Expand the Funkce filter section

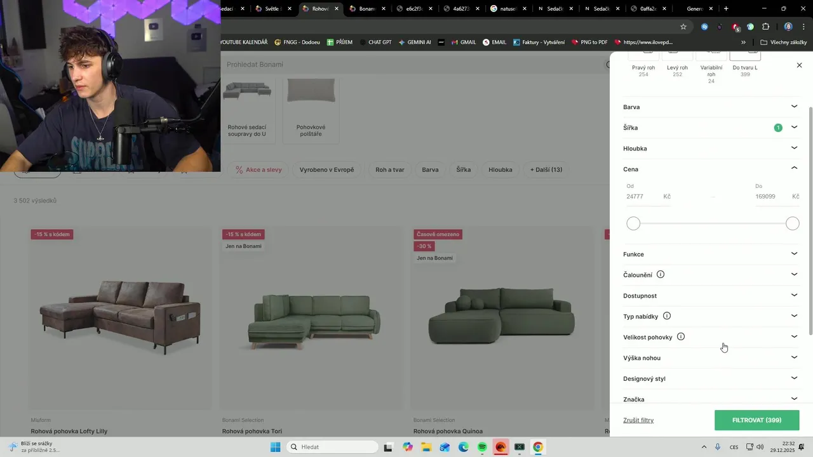tap(710, 254)
